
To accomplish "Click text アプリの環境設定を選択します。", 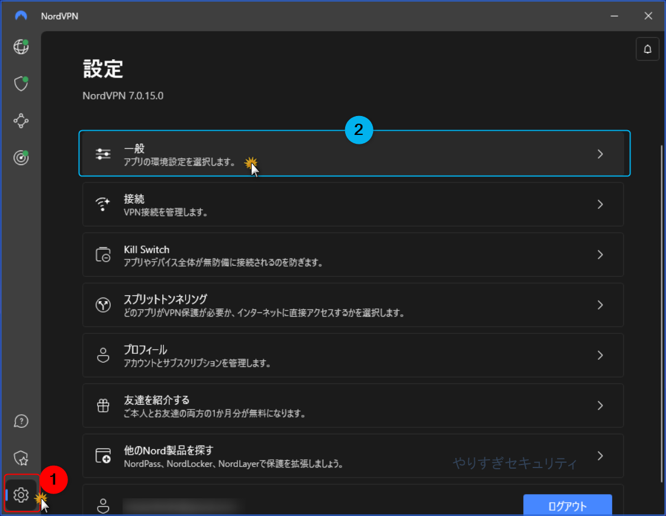I will coord(180,162).
